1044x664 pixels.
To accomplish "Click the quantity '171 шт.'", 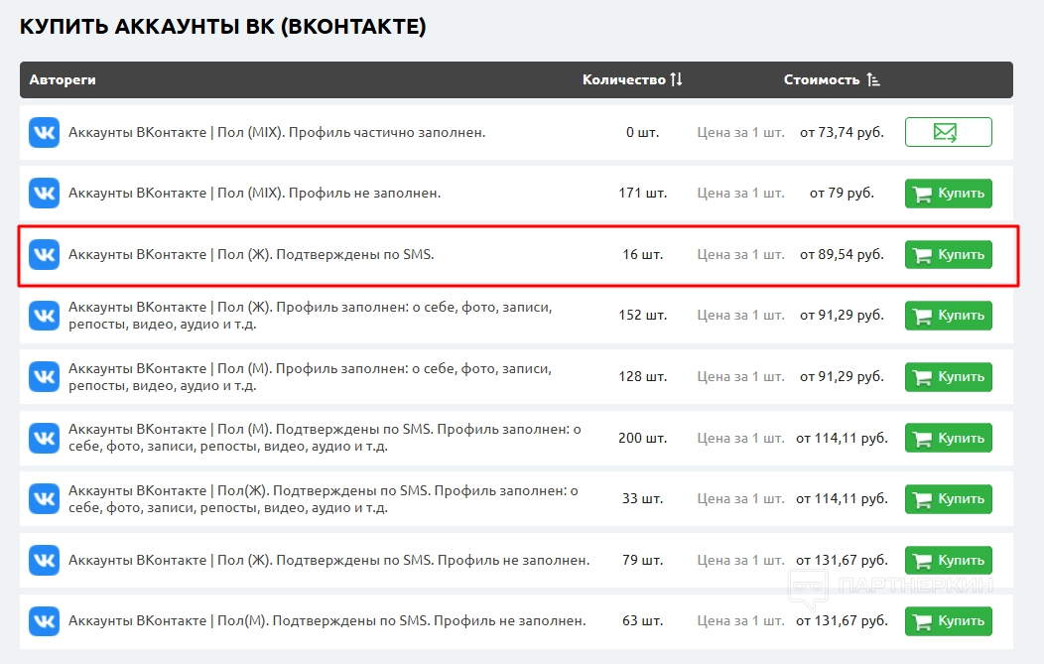I will pos(642,194).
